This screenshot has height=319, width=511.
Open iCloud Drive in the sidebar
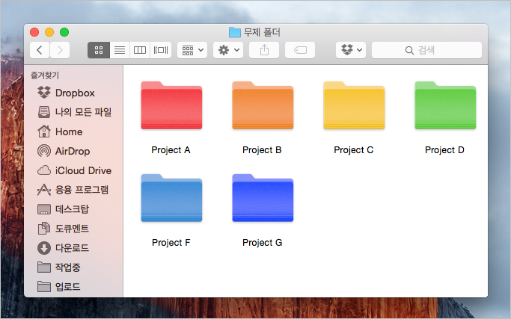[73, 170]
